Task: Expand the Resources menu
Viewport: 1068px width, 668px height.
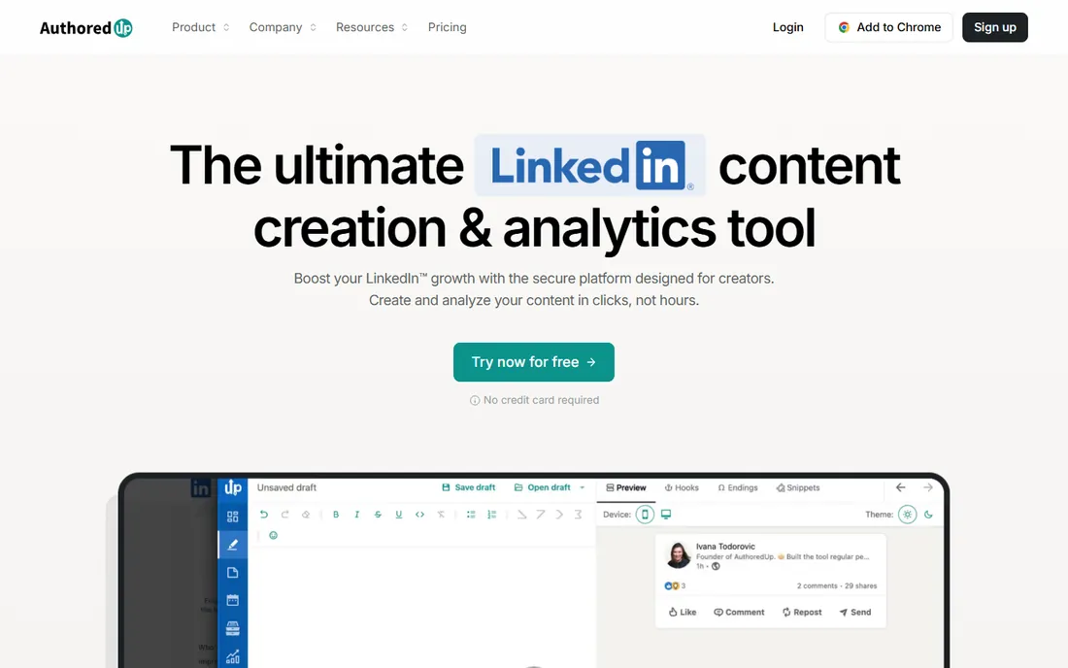Action: pos(372,27)
